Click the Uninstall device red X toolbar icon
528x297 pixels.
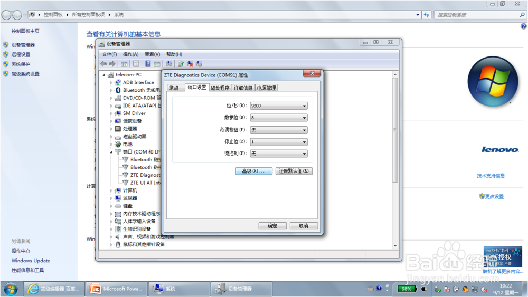tap(190, 64)
